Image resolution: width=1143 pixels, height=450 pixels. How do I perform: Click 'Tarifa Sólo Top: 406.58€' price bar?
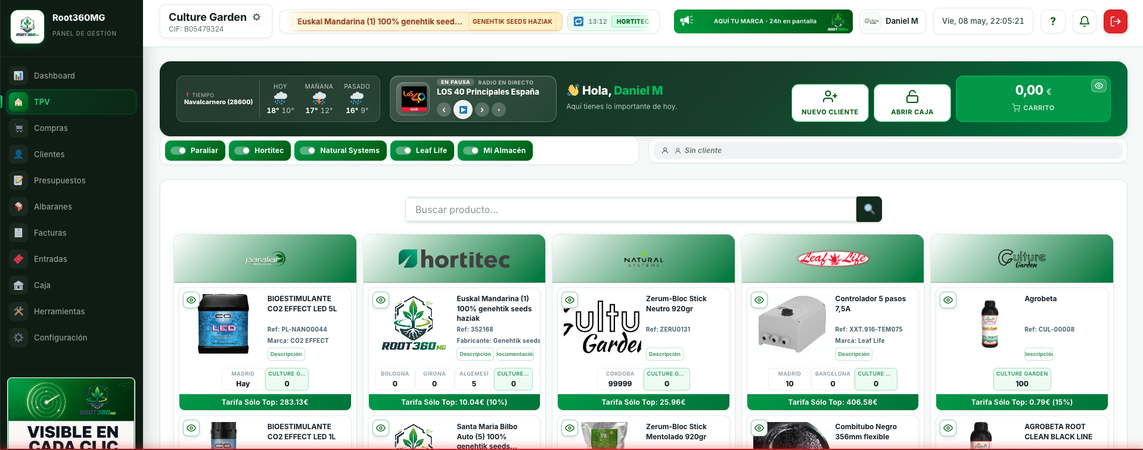pos(833,402)
